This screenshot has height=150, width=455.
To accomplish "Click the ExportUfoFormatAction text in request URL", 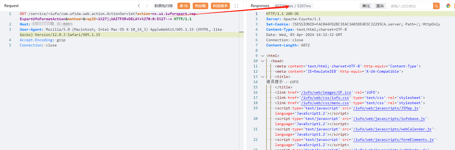I will point(42,19).
